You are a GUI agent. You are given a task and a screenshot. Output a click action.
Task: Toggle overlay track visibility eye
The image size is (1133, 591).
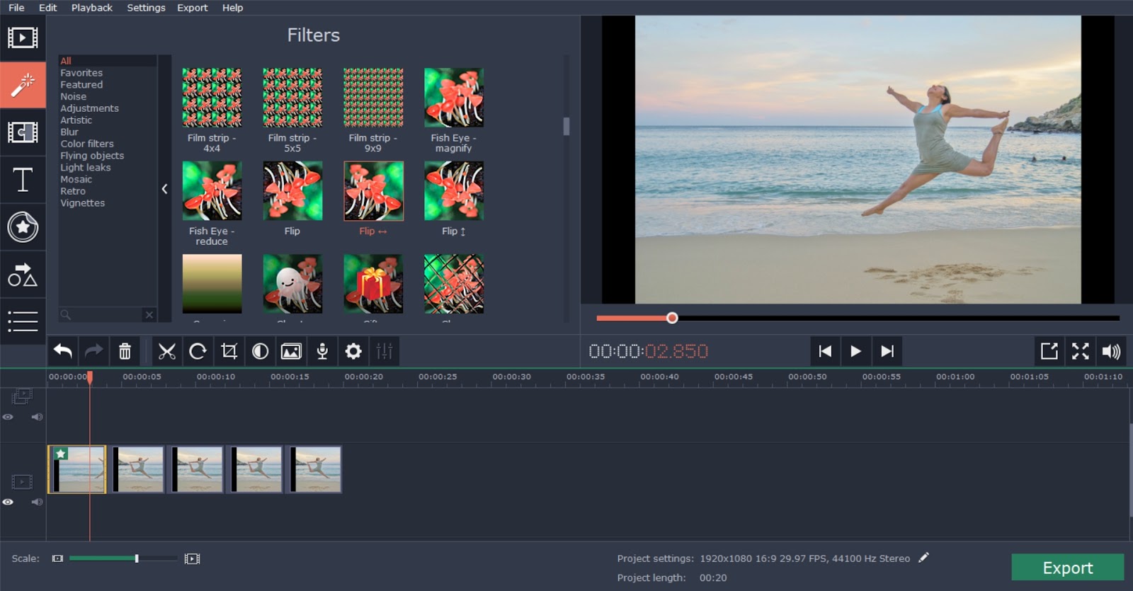pyautogui.click(x=8, y=417)
